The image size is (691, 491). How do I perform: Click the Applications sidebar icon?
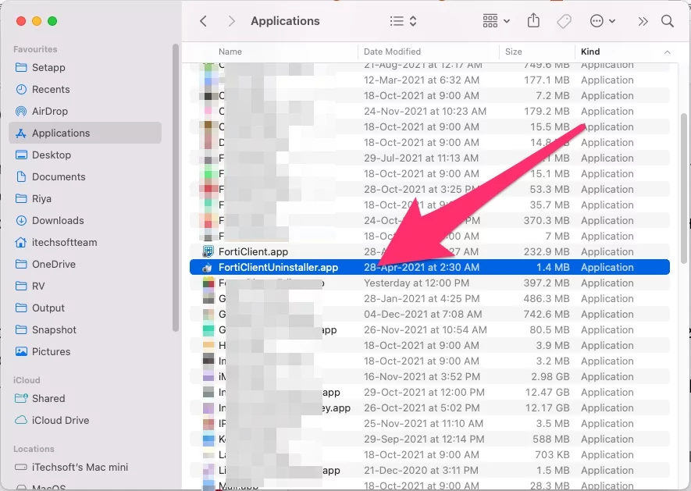coord(21,133)
